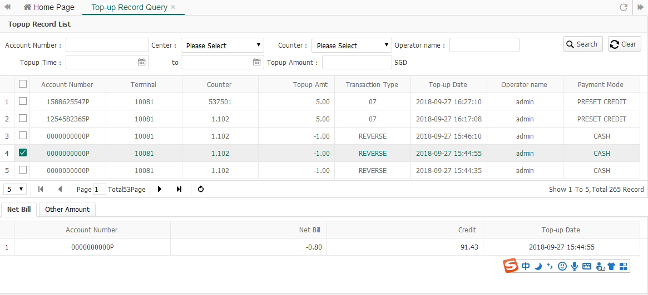Viewport: 648px width, 295px height.
Task: Sort by Top-up Date header in top table
Action: (x=448, y=84)
